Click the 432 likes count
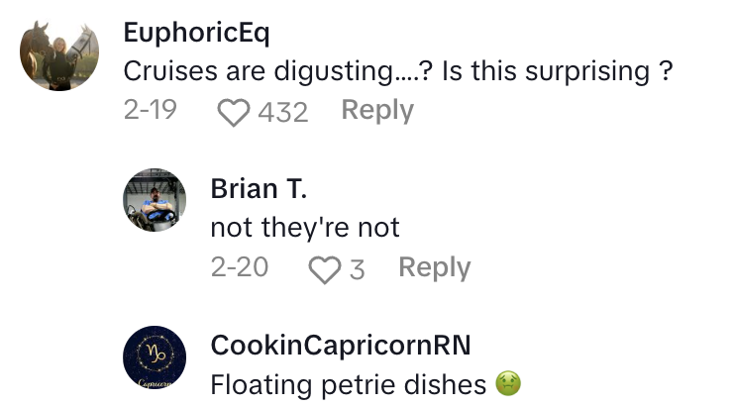The width and height of the screenshot is (733, 406). click(283, 112)
